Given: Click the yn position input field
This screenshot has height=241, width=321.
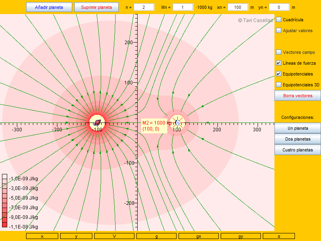Looking at the screenshot, I should (279, 7).
